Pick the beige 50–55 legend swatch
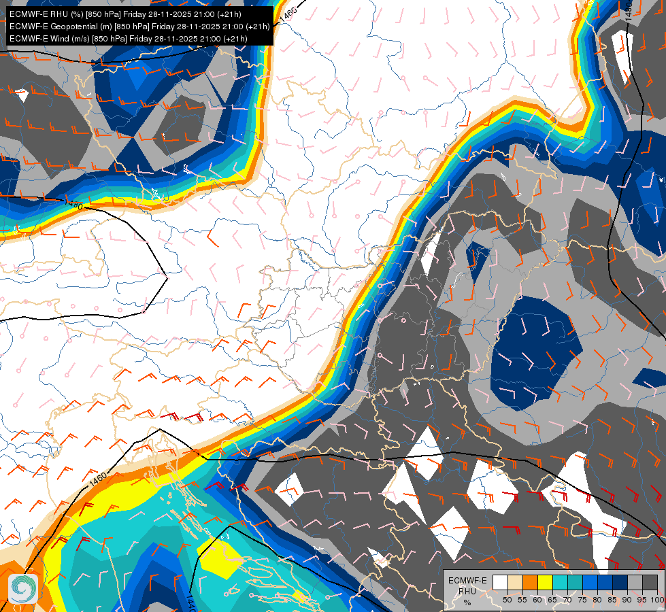Image resolution: width=666 pixels, height=612 pixels. (515, 582)
